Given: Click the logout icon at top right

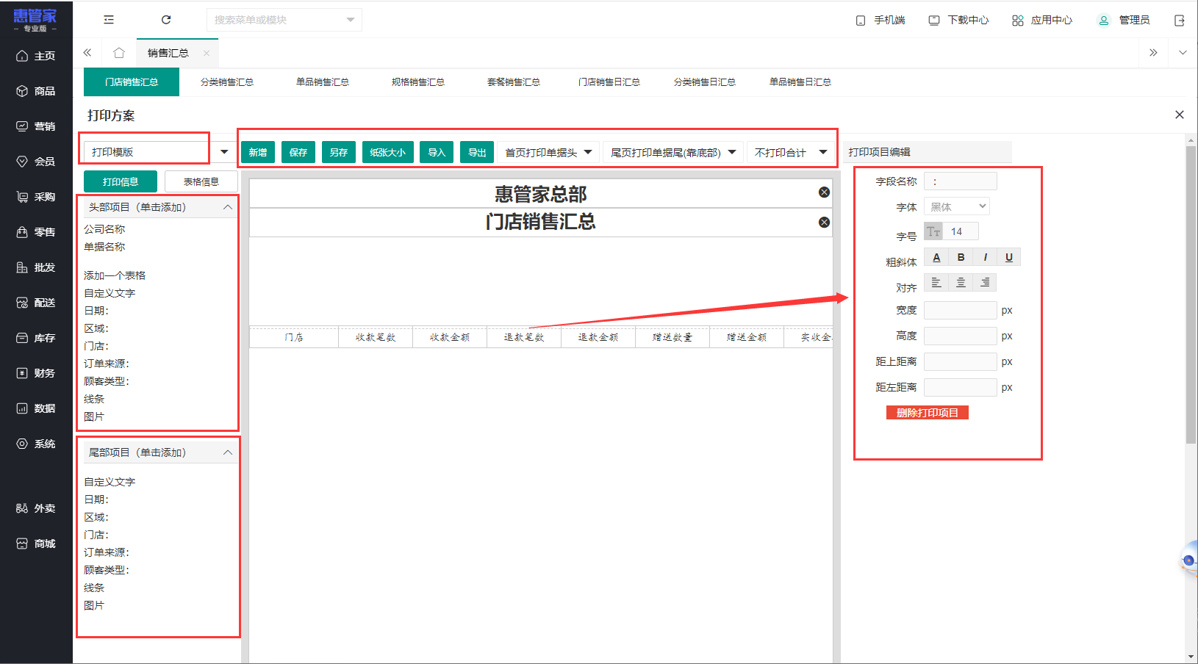Looking at the screenshot, I should coord(1180,21).
